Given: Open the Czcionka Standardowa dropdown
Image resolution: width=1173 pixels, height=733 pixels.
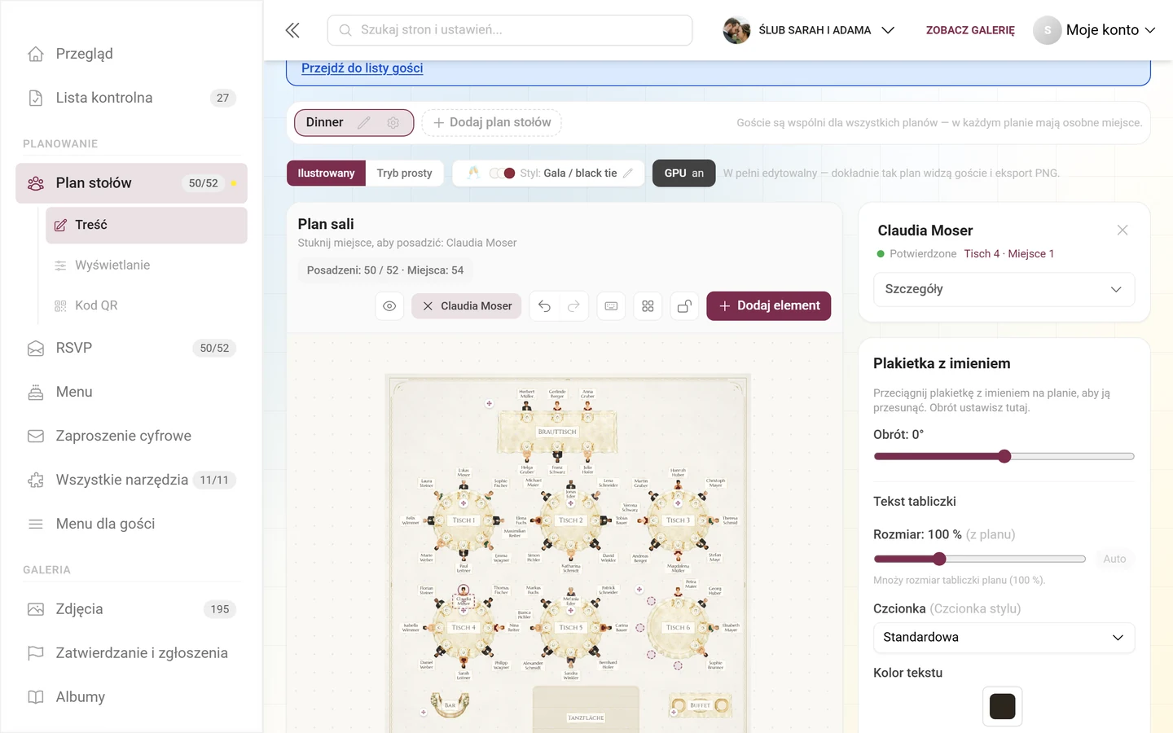Looking at the screenshot, I should coord(1004,638).
